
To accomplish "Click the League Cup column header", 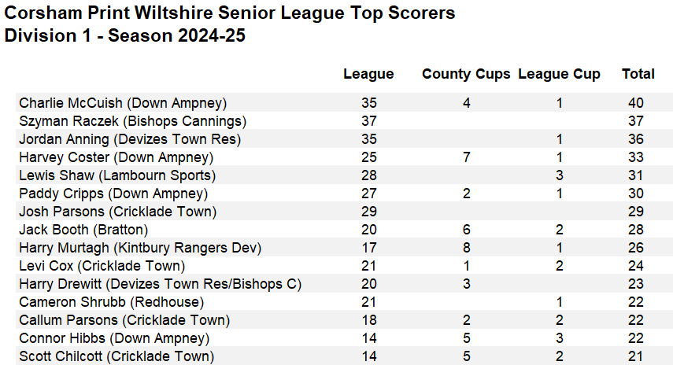I will 559,74.
